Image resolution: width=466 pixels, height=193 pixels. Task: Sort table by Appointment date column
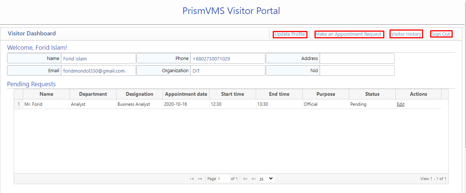coord(186,94)
